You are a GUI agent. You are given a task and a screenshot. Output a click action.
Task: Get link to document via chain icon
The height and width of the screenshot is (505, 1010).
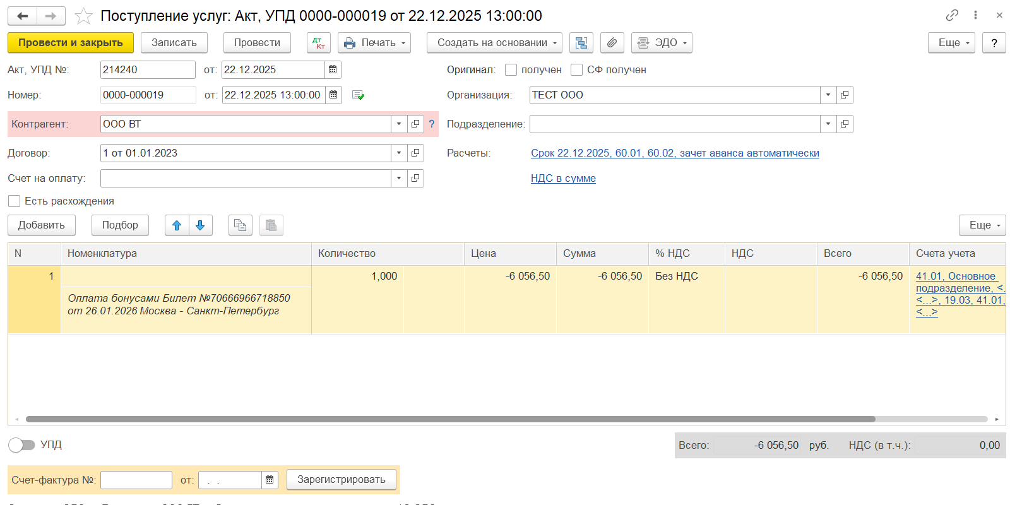pos(952,15)
